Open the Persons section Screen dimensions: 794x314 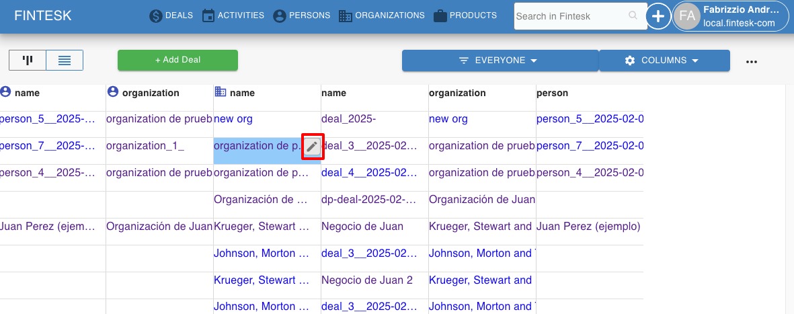(x=301, y=15)
